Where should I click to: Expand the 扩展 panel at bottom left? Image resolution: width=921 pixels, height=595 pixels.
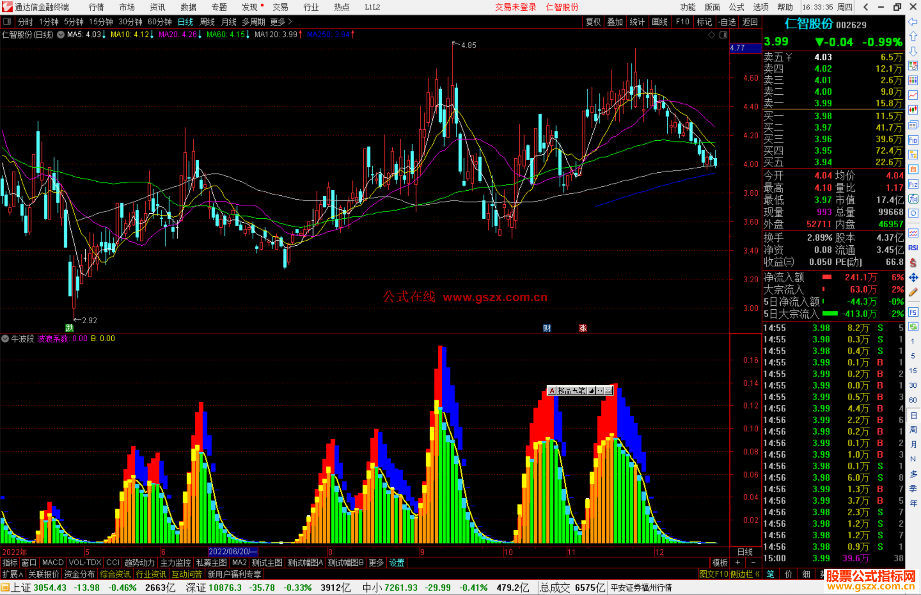point(12,574)
